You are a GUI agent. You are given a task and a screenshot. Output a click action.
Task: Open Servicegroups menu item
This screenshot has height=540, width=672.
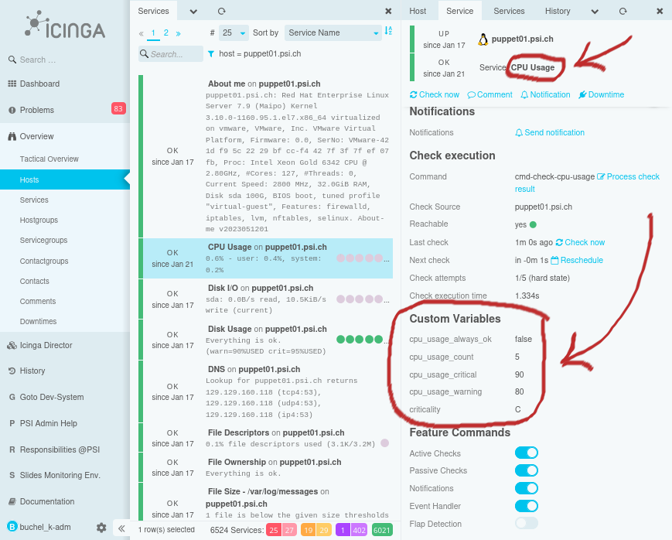43,240
